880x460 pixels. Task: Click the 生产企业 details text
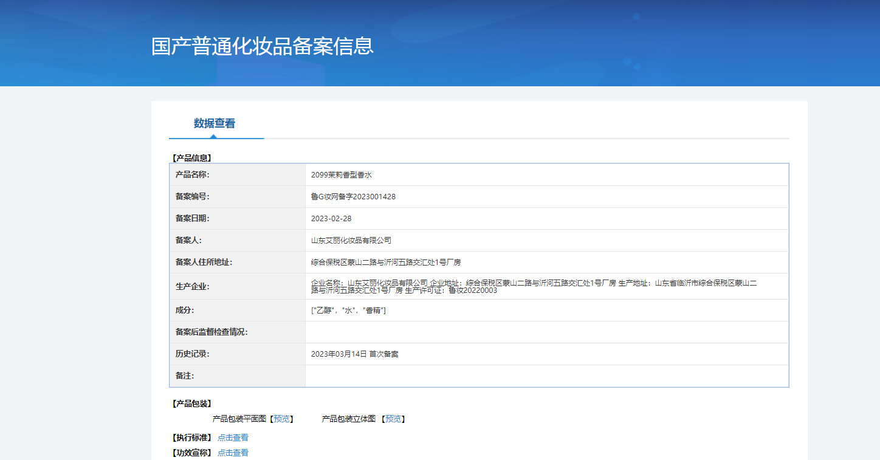(x=534, y=286)
